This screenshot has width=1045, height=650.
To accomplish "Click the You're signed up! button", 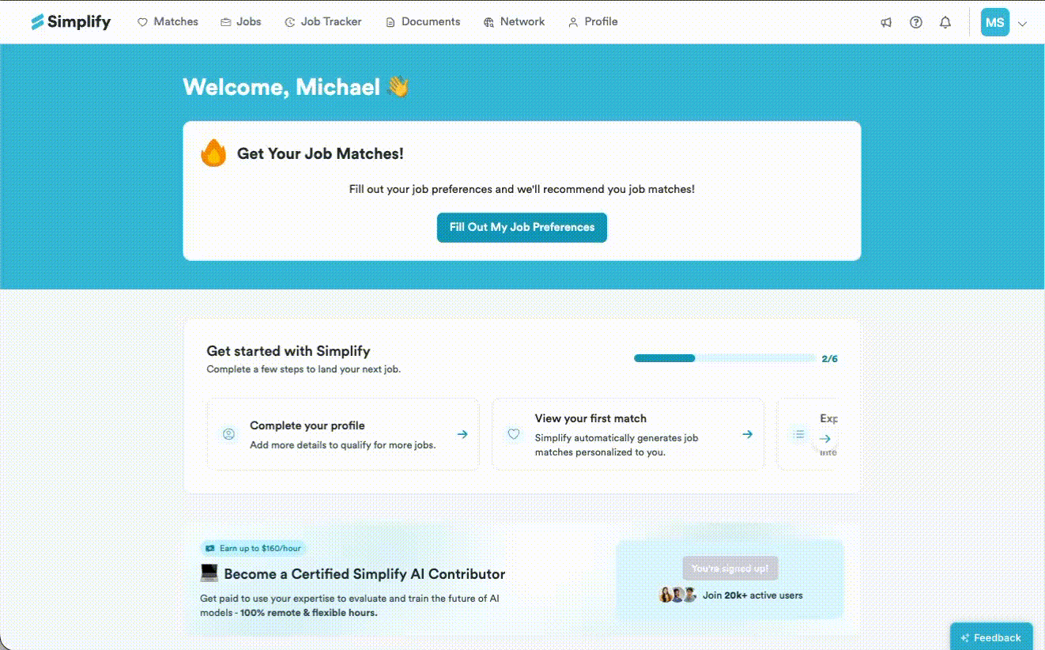I will 730,569.
